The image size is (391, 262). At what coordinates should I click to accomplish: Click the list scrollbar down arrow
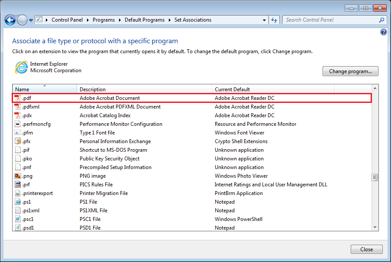[x=375, y=227]
